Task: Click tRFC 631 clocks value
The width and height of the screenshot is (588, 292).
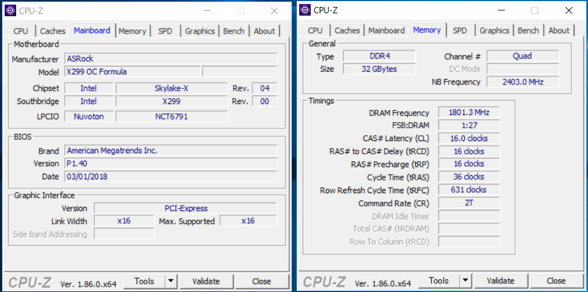Action: click(469, 190)
